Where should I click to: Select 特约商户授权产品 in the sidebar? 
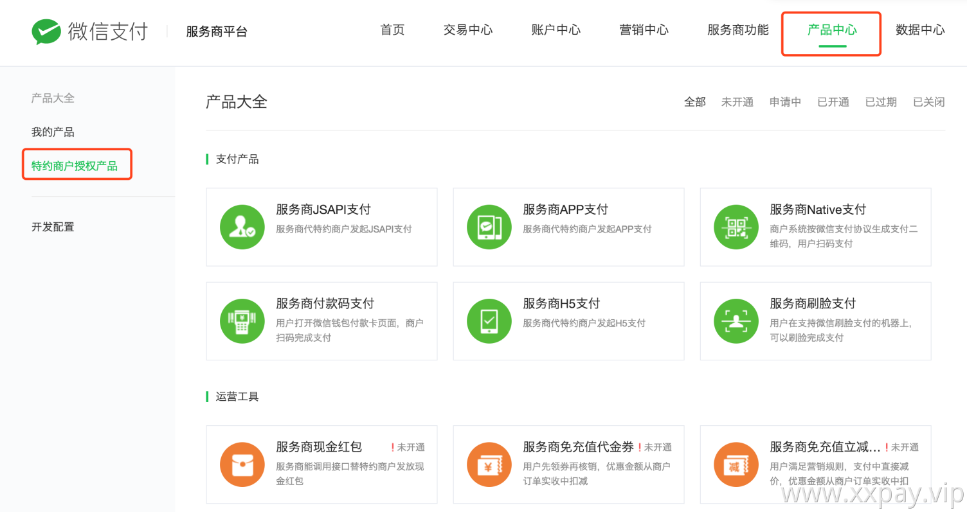click(75, 166)
